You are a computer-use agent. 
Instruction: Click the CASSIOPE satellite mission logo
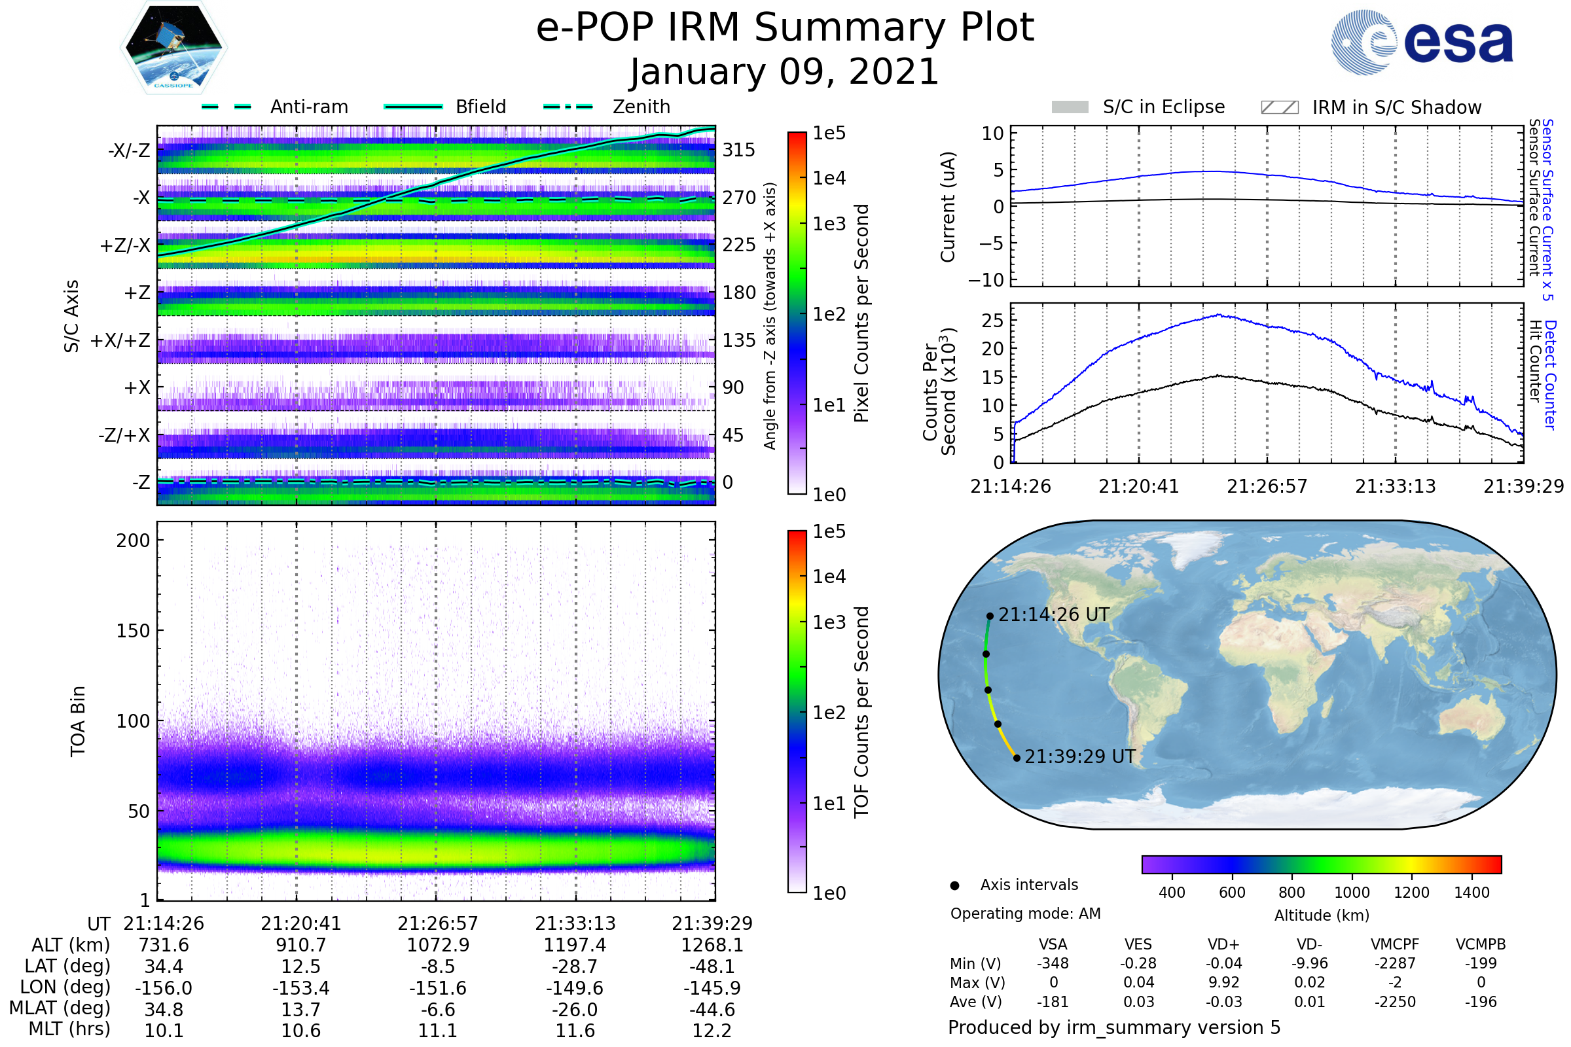pyautogui.click(x=173, y=48)
